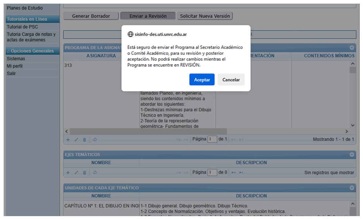Collapse the Programa de la Asignatura panel
This screenshot has width=363, height=219.
tap(352, 48)
